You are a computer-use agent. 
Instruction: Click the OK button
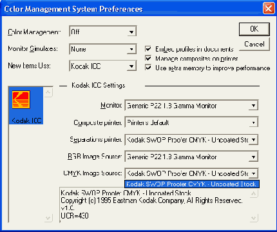(x=254, y=29)
